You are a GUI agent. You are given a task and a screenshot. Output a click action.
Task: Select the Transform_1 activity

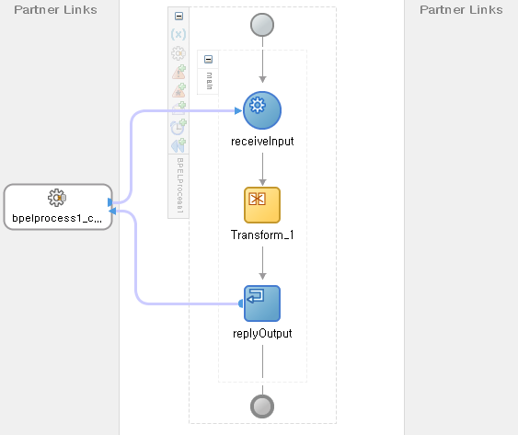point(262,205)
